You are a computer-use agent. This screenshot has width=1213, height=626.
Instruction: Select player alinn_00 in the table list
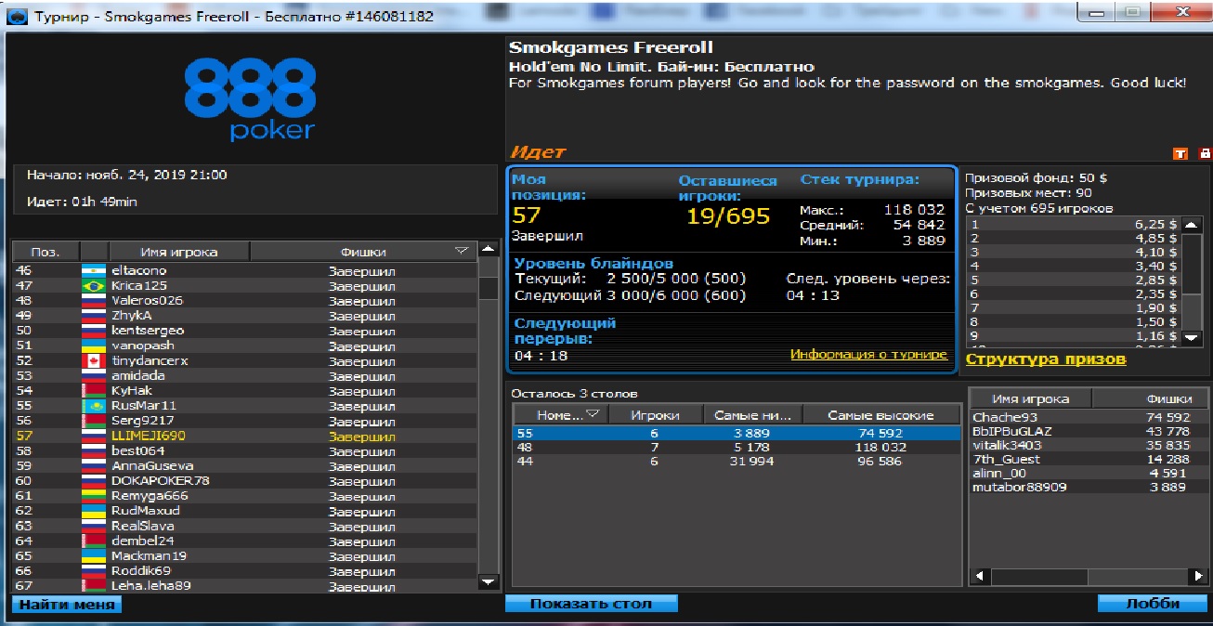pos(1089,474)
